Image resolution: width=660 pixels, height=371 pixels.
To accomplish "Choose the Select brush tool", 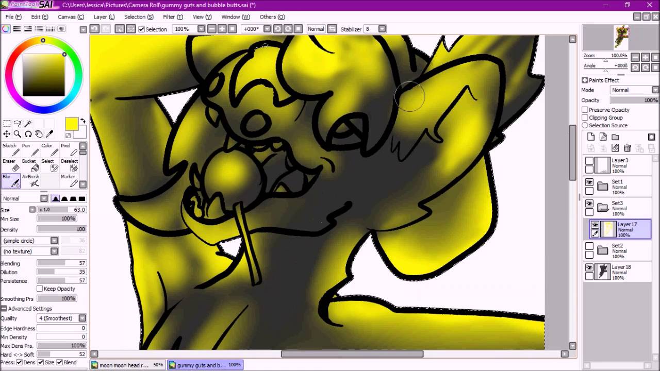I will pyautogui.click(x=49, y=165).
